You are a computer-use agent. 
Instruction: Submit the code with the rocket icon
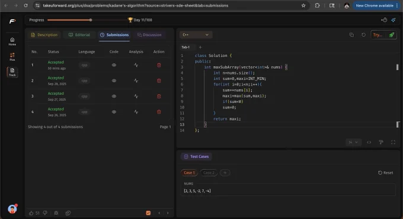[x=391, y=35]
